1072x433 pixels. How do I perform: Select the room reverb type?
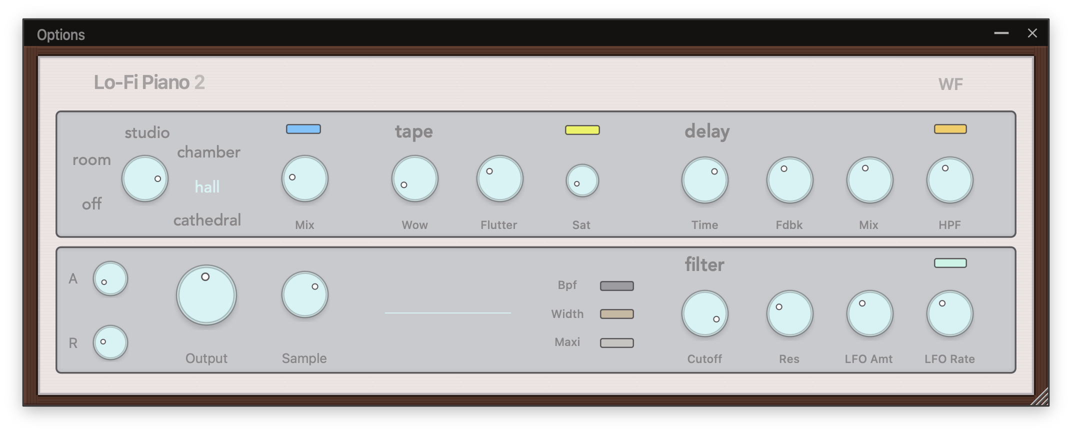point(91,160)
